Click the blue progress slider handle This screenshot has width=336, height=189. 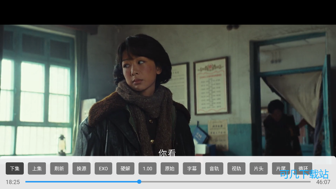pyautogui.click(x=139, y=182)
